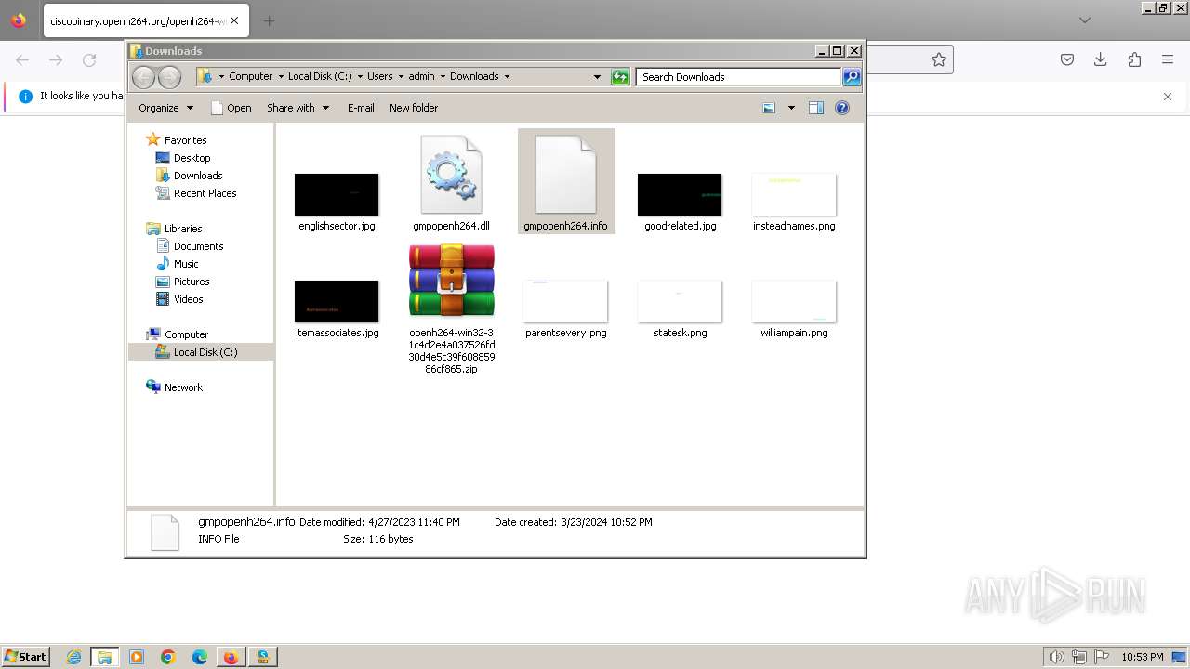The width and height of the screenshot is (1190, 669).
Task: Open Desktop in navigation pane
Action: point(192,158)
